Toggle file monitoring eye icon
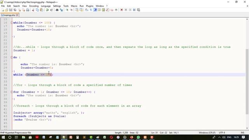 [116, 10]
